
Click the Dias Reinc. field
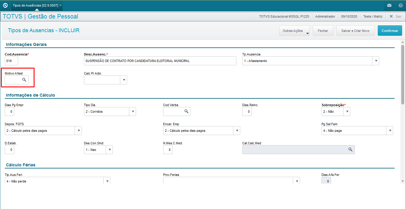(x=247, y=112)
